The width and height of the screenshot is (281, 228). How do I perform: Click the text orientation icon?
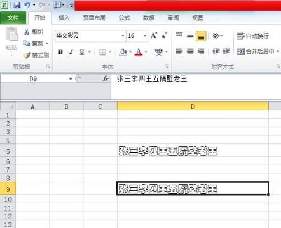(216, 36)
